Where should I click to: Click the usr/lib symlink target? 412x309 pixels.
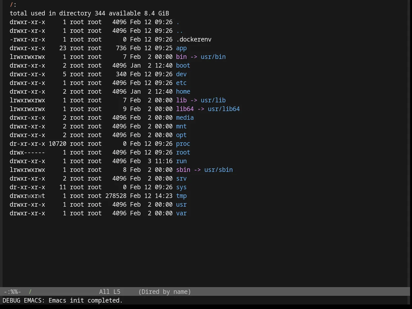213,100
